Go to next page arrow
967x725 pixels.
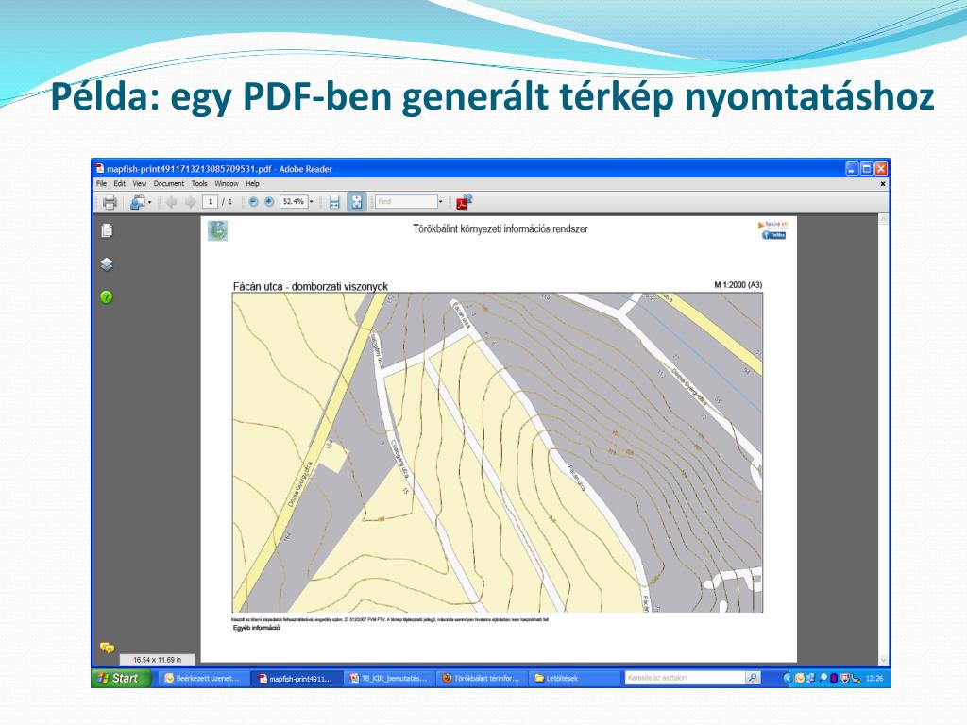(x=190, y=202)
